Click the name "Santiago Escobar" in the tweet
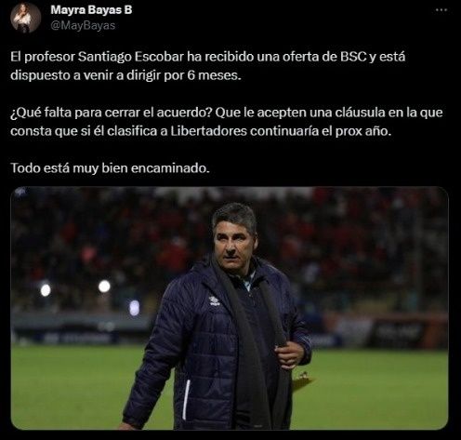Viewport: 461px width, 440px height. pyautogui.click(x=130, y=57)
